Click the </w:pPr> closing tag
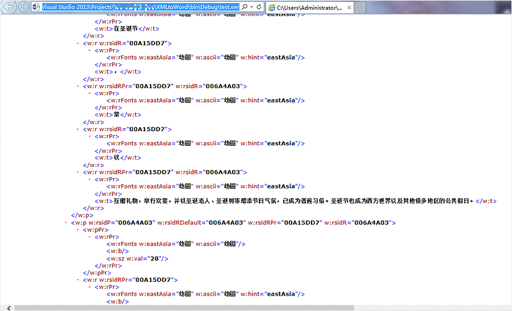Viewport: 512px width, 311px height. pyautogui.click(x=97, y=273)
